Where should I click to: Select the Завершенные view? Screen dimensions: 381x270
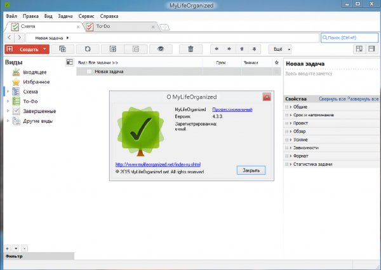[39, 111]
